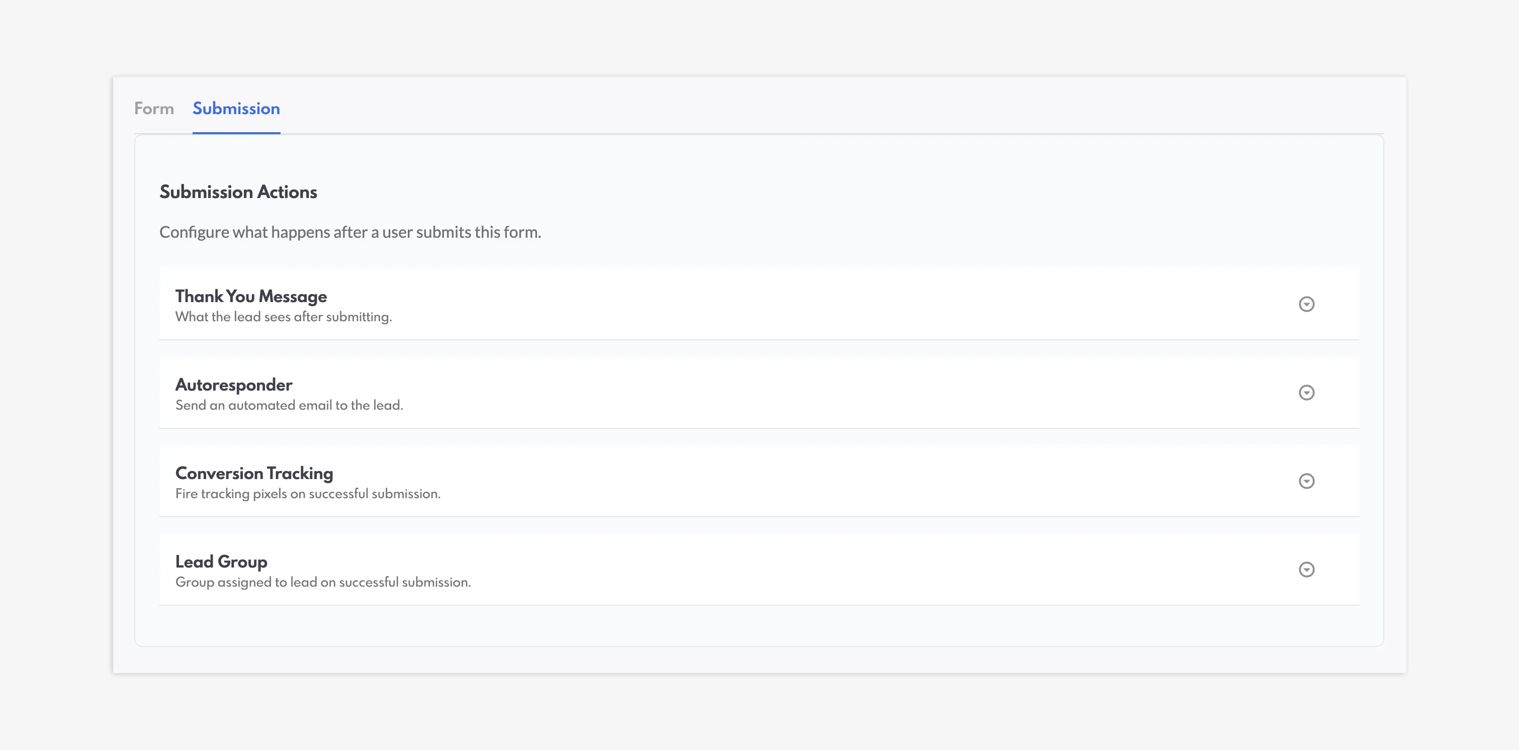Click the Lead Group heading

[221, 561]
